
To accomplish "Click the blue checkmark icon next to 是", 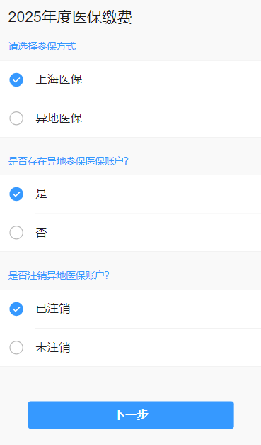I will 16,194.
